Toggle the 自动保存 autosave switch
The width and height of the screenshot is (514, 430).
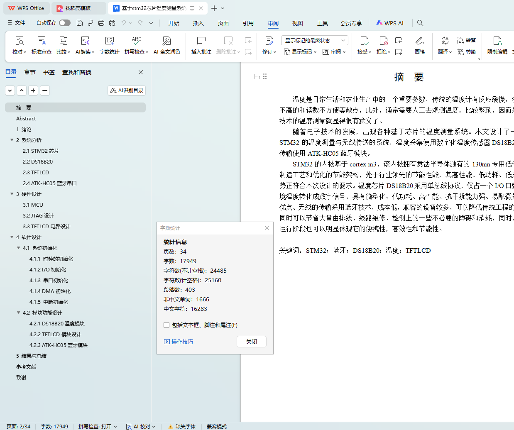(x=64, y=23)
